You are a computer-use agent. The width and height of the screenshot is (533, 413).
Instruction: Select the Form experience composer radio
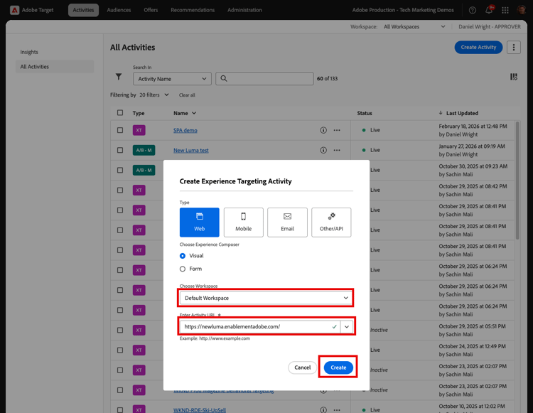tap(183, 269)
